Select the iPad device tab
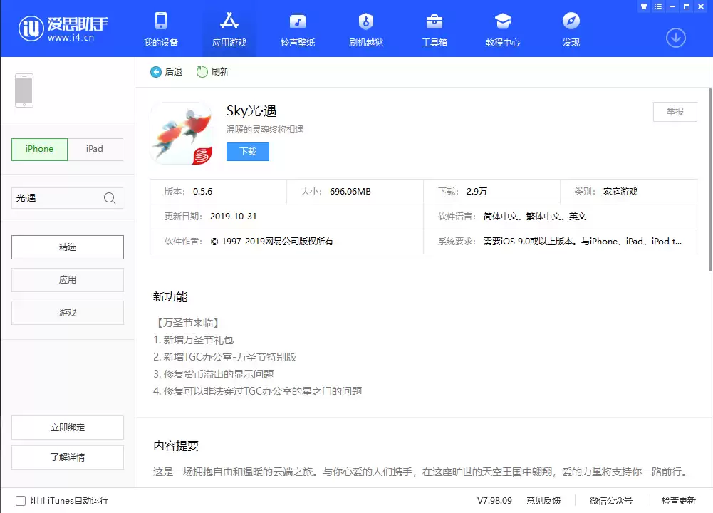The width and height of the screenshot is (713, 513). tap(95, 149)
